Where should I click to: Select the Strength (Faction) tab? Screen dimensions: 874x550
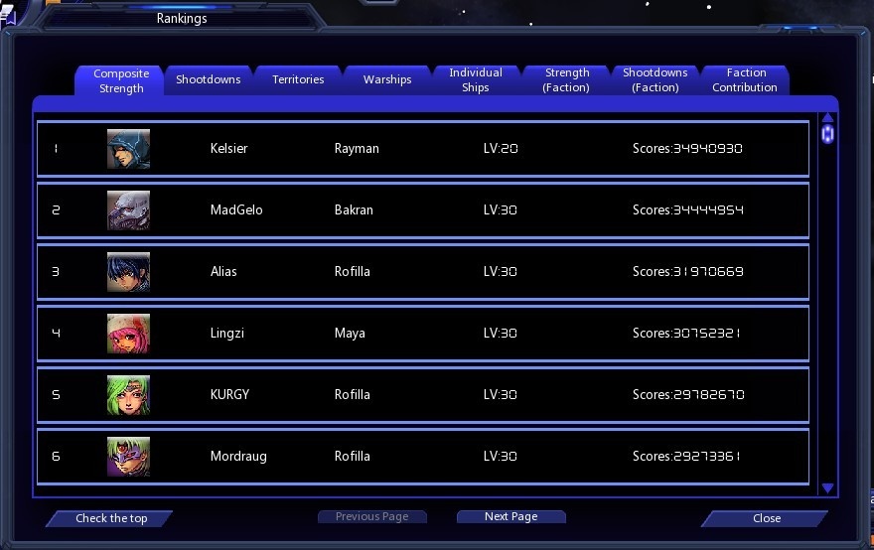[566, 80]
